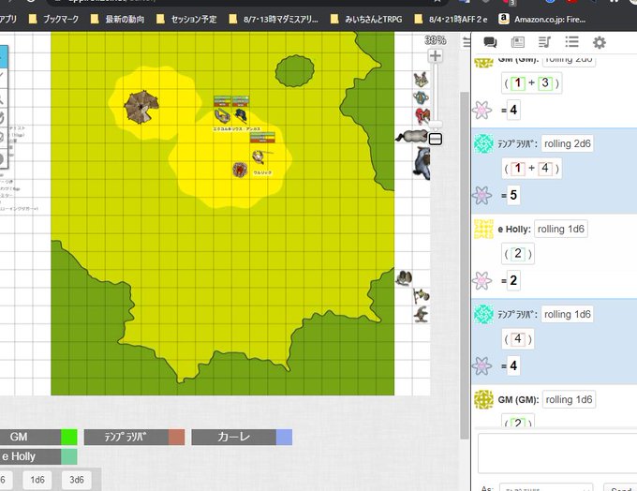The width and height of the screenshot is (637, 491).
Task: Click the roll total of 5
Action: 513,195
